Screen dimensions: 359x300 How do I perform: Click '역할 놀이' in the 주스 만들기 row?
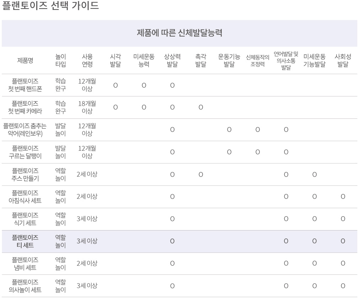pyautogui.click(x=60, y=174)
